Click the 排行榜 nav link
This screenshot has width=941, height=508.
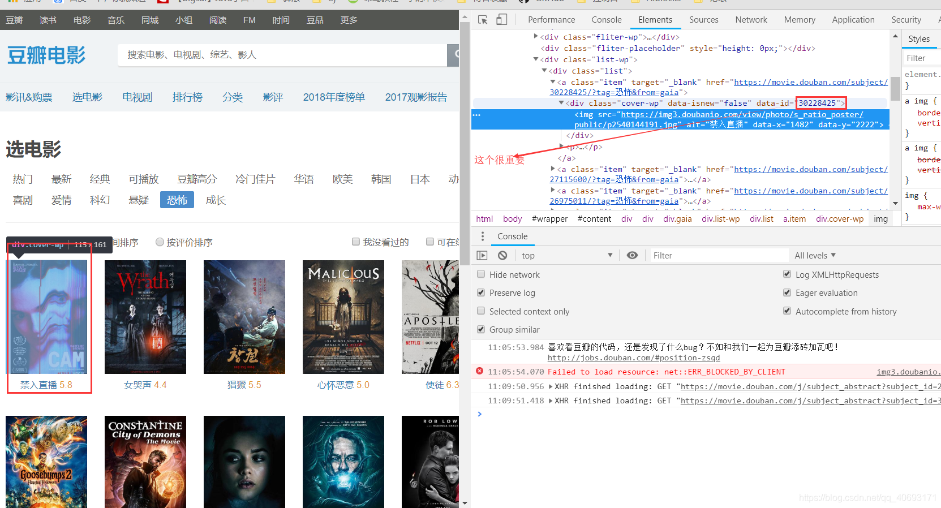[x=187, y=97]
